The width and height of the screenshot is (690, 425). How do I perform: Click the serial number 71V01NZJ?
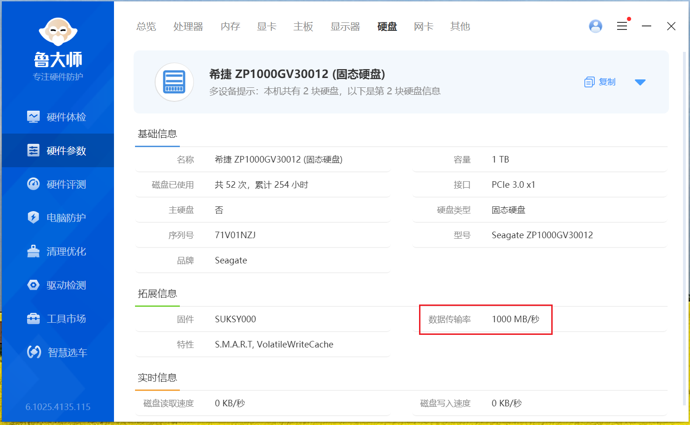(x=235, y=235)
